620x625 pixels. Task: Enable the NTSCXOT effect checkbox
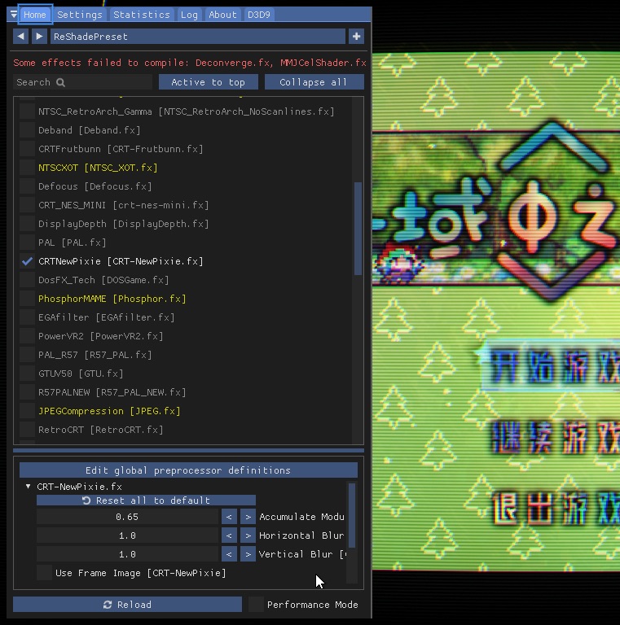pos(27,168)
